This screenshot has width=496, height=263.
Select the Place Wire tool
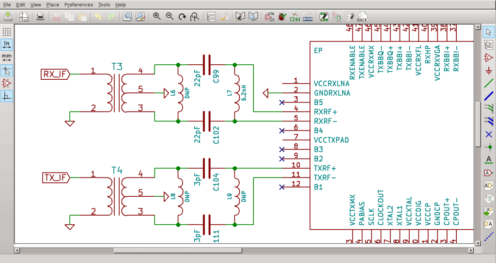click(489, 83)
